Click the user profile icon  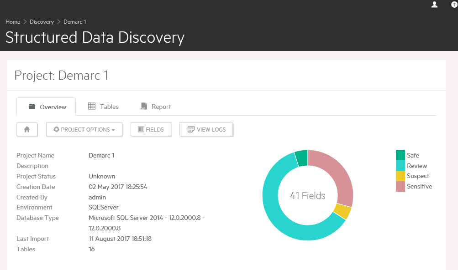click(434, 5)
